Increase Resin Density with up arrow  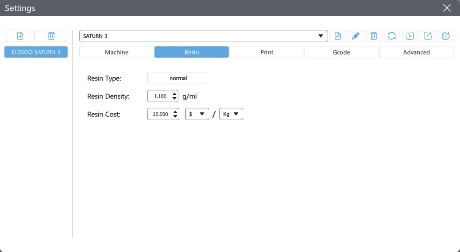[174, 94]
